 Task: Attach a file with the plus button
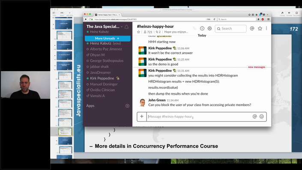pyautogui.click(x=142, y=116)
